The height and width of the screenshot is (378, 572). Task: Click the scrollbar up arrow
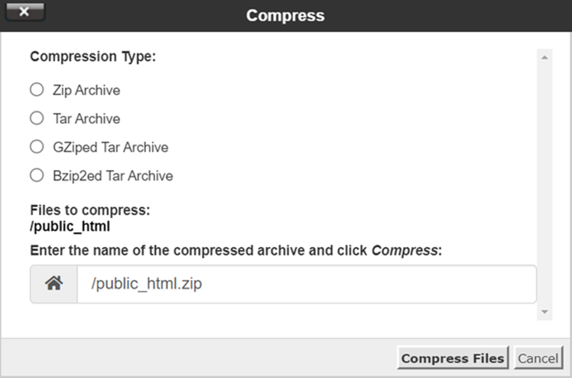pos(545,57)
